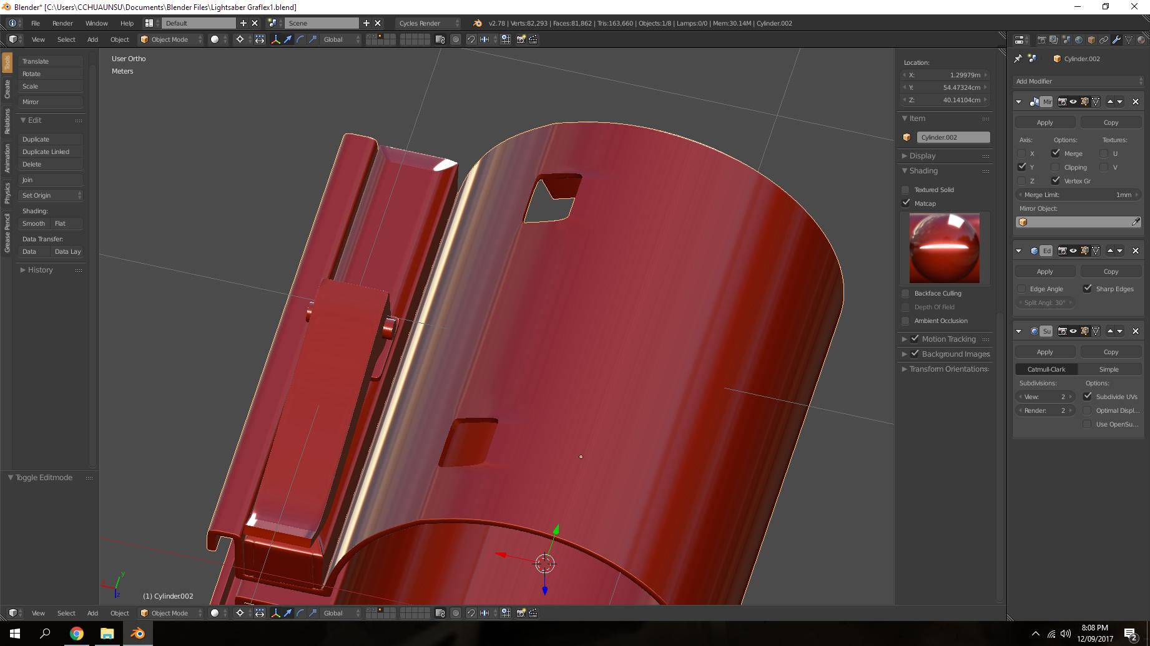Viewport: 1150px width, 646px height.
Task: Use eyedropper for Mirror Object field
Action: [1136, 222]
